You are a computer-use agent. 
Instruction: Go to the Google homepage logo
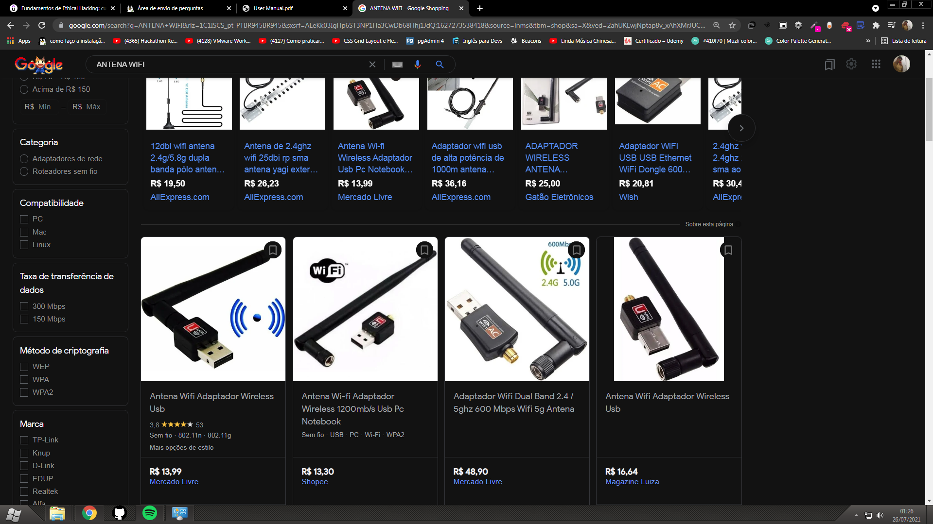click(x=39, y=64)
